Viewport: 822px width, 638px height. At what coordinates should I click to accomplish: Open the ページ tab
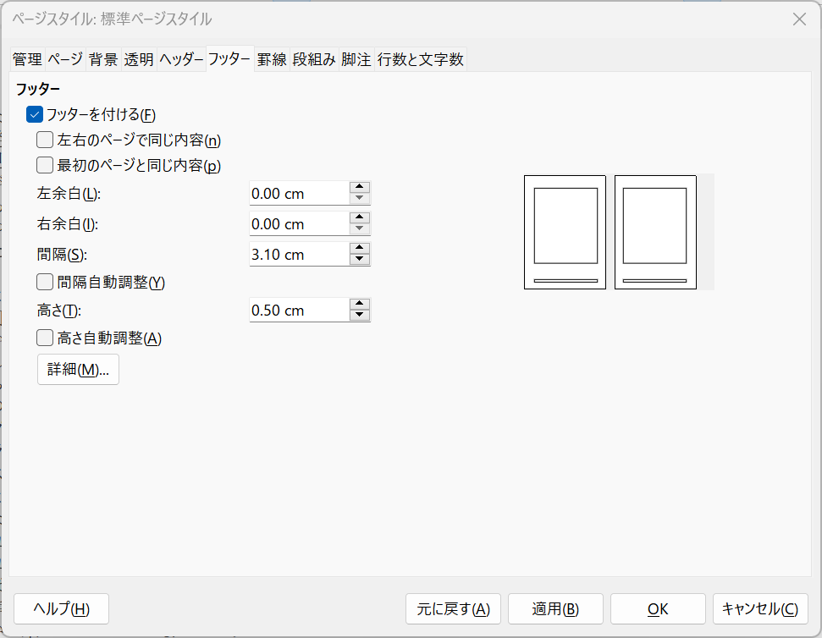point(65,59)
